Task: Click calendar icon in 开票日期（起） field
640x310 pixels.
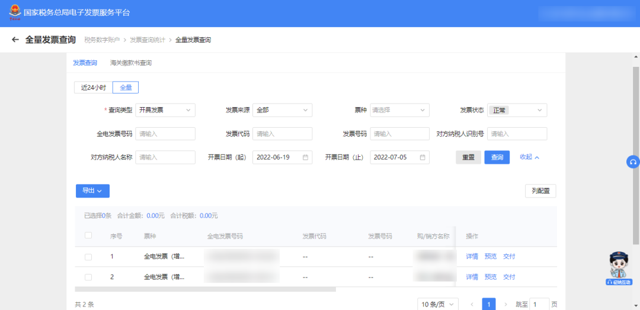Action: pyautogui.click(x=305, y=157)
